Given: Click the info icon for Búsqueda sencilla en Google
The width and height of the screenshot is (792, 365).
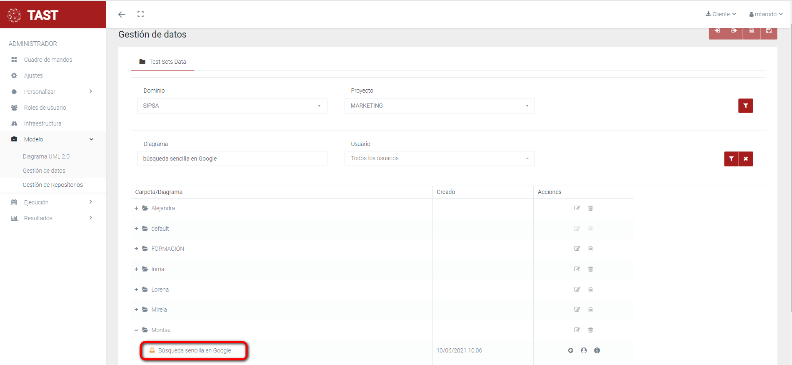Looking at the screenshot, I should coord(597,350).
